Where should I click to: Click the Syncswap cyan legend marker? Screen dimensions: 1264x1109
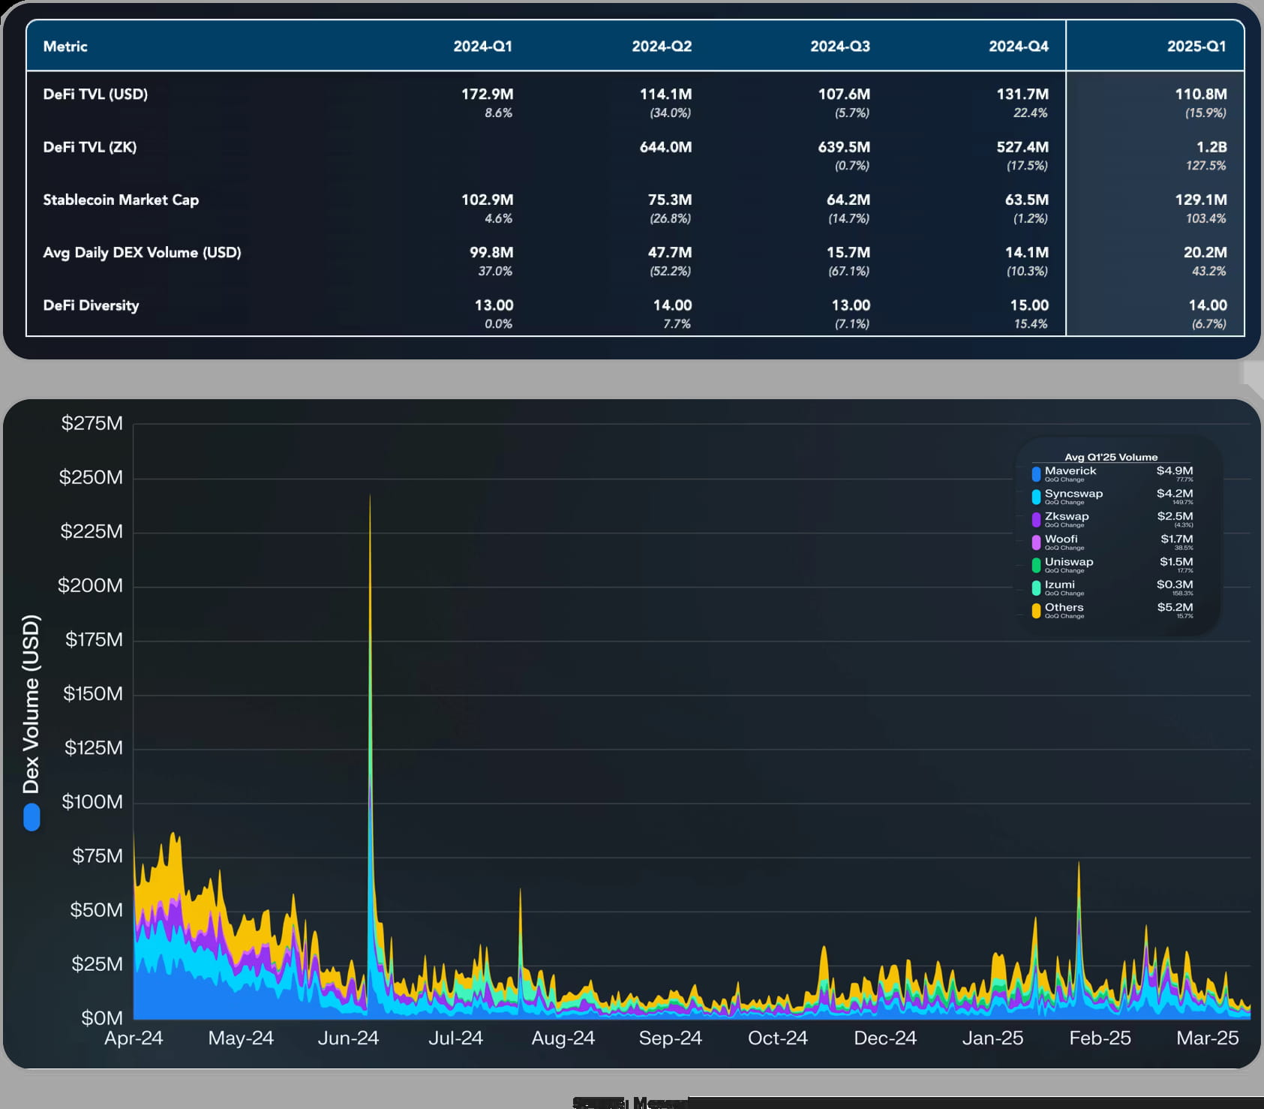coord(1036,497)
